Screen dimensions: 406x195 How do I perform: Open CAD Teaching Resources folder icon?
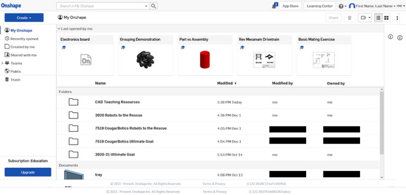(x=73, y=102)
